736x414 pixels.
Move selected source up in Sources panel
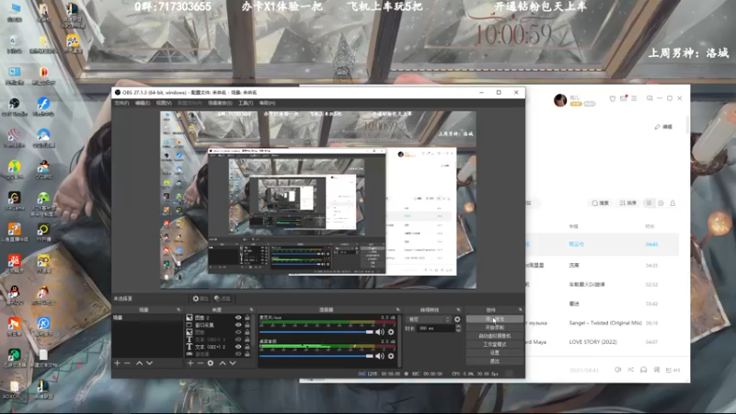223,363
